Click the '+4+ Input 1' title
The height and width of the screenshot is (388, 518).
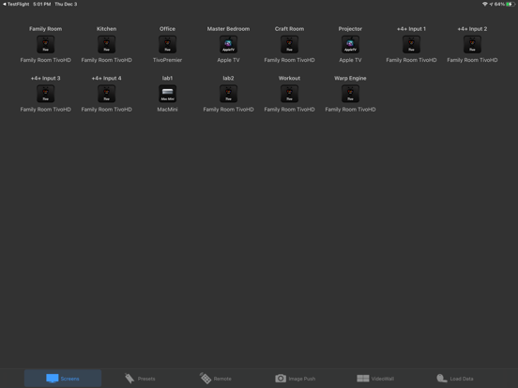pyautogui.click(x=411, y=29)
